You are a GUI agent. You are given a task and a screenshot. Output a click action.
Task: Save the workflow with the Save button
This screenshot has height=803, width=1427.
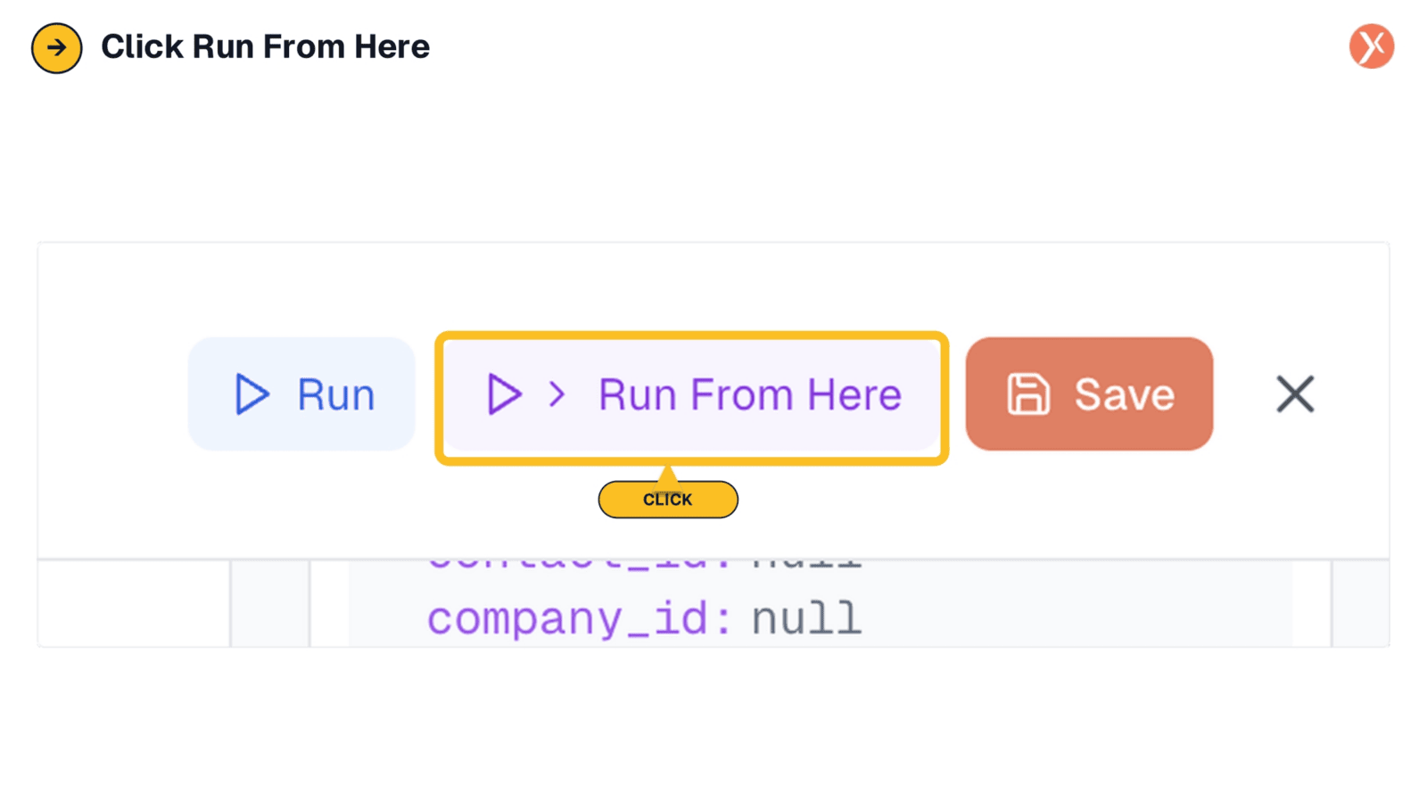point(1089,393)
